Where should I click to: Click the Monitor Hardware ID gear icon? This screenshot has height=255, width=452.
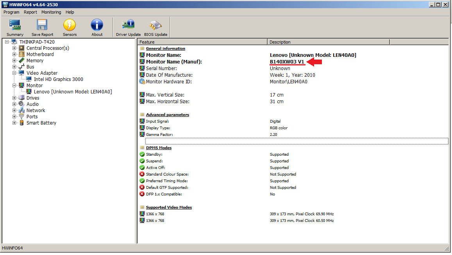142,81
